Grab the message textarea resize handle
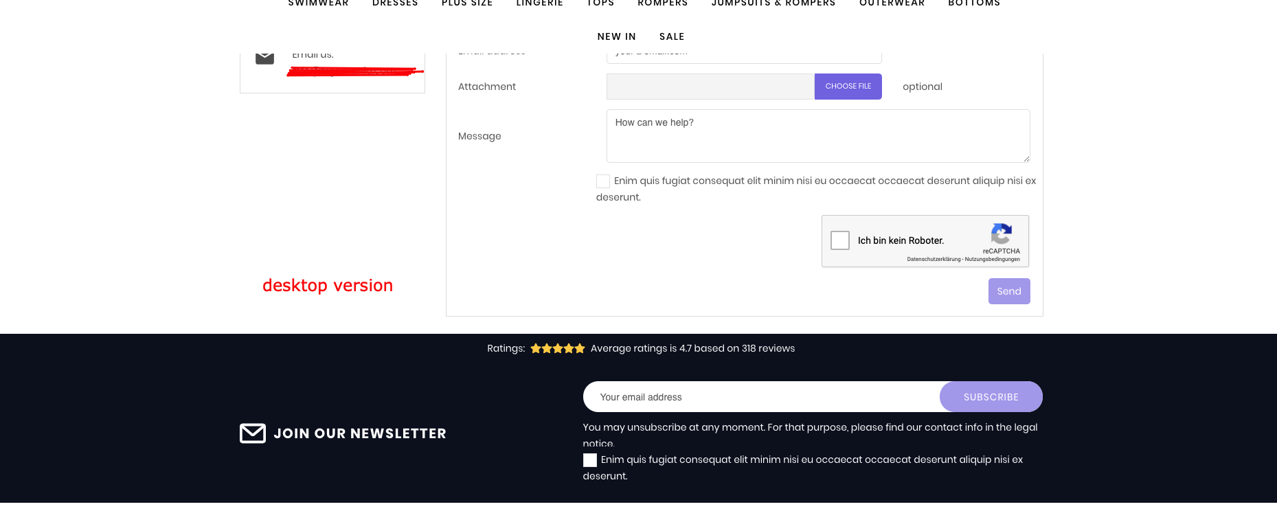This screenshot has width=1277, height=511. click(1026, 159)
